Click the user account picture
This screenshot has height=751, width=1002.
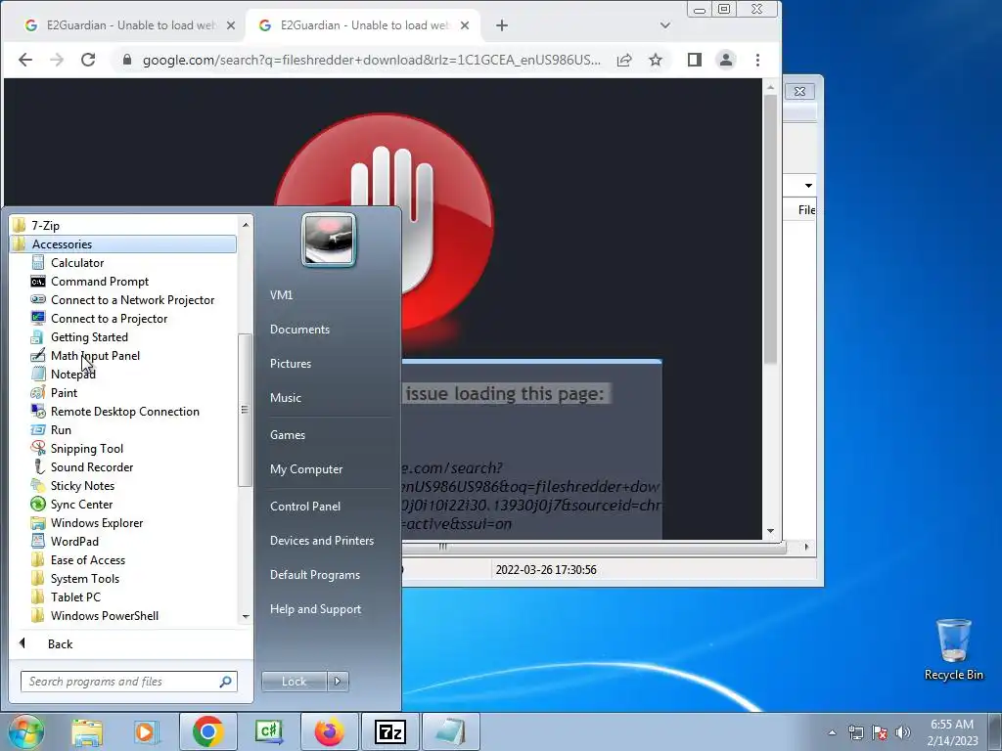click(329, 240)
